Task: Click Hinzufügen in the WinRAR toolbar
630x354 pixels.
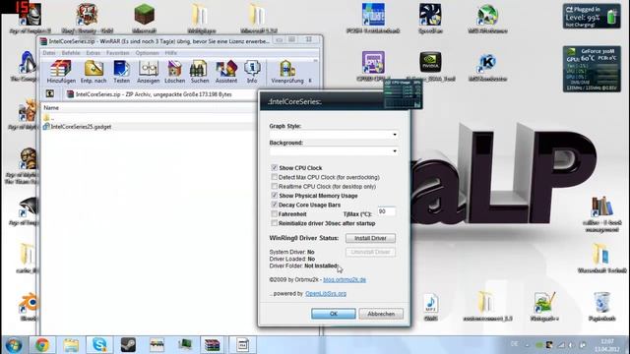Action: pos(61,72)
